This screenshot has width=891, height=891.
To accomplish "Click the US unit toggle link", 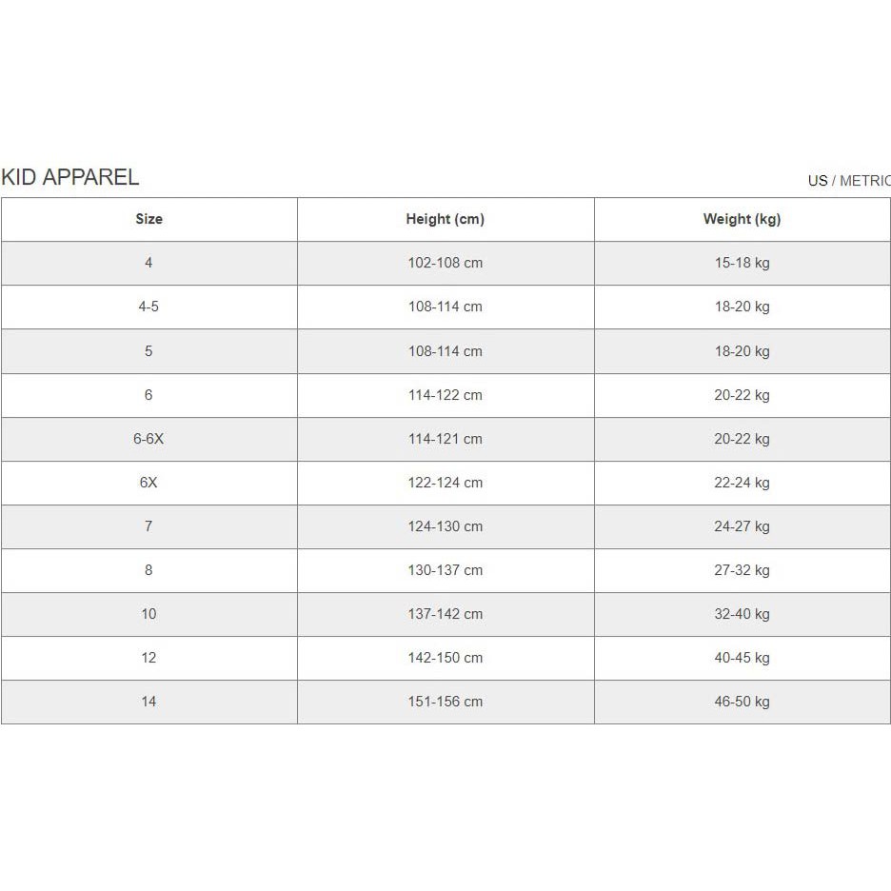I will [x=817, y=181].
